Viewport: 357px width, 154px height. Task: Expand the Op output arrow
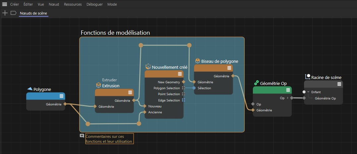point(288,98)
